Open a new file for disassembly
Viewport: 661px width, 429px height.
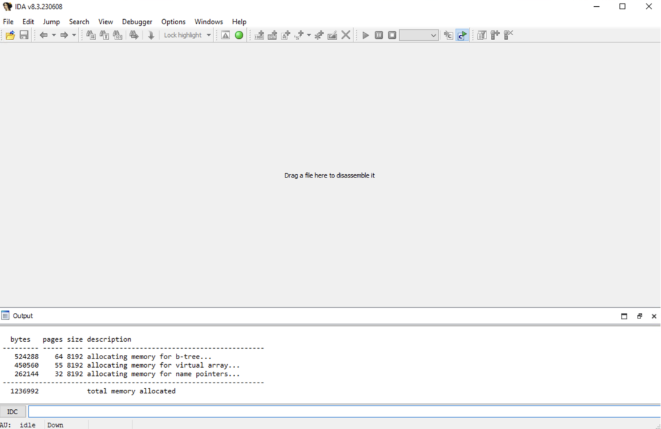coord(10,35)
